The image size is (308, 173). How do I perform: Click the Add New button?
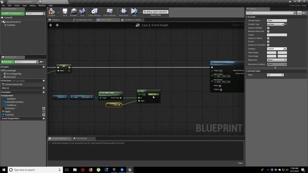pyautogui.click(x=8, y=62)
